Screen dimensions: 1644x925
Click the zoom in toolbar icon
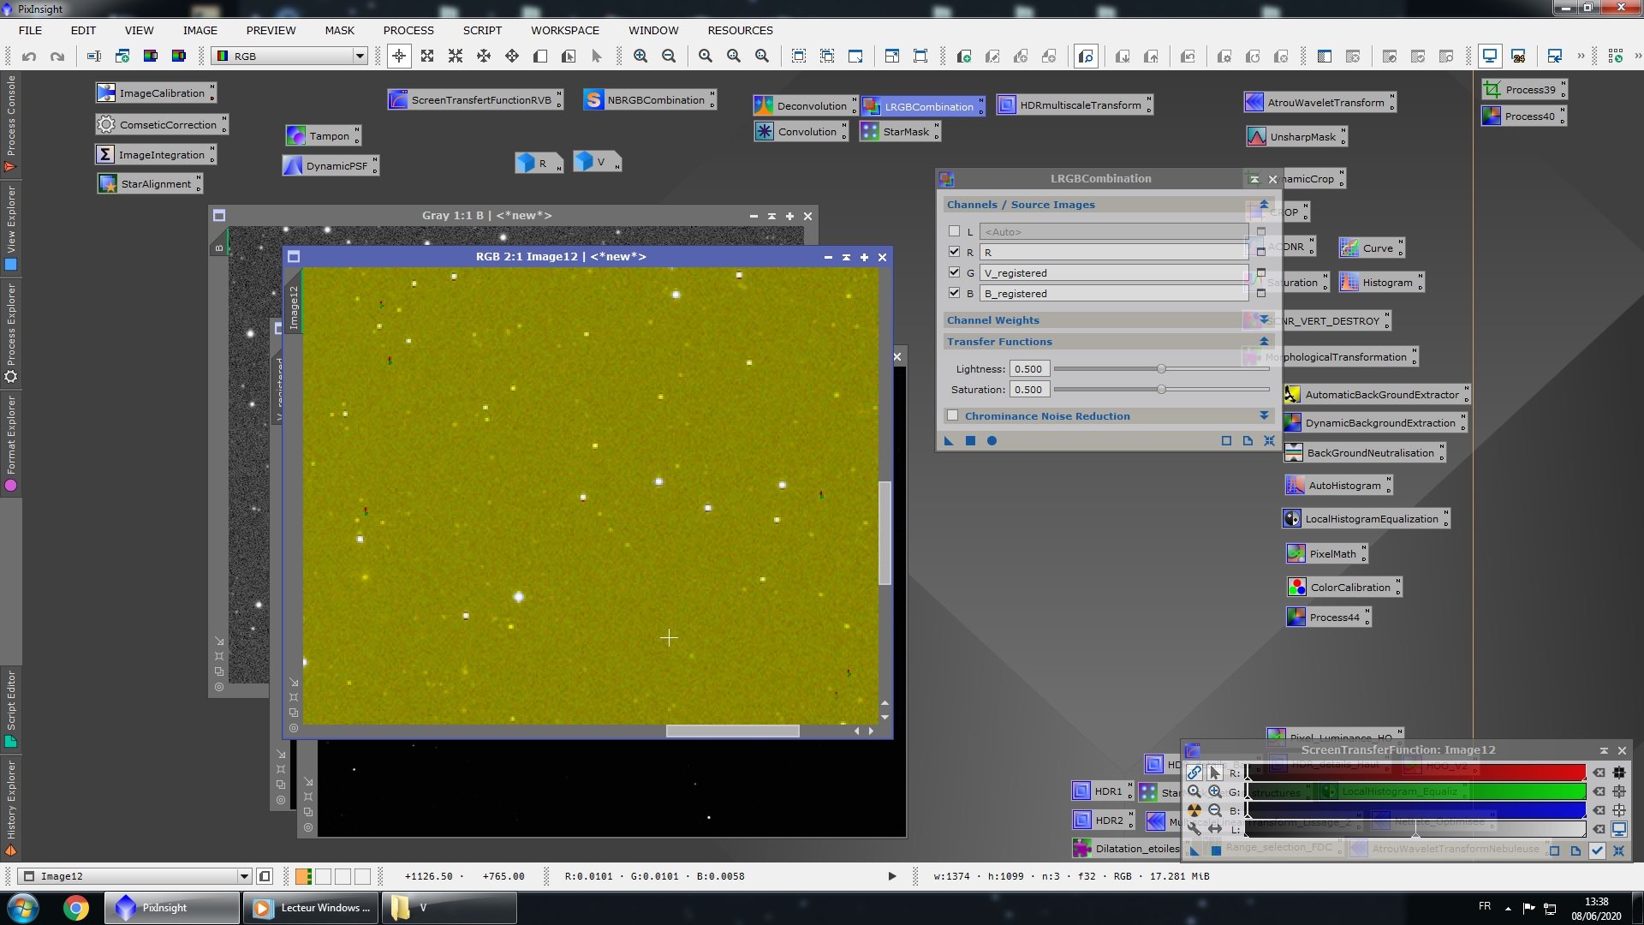tap(640, 57)
